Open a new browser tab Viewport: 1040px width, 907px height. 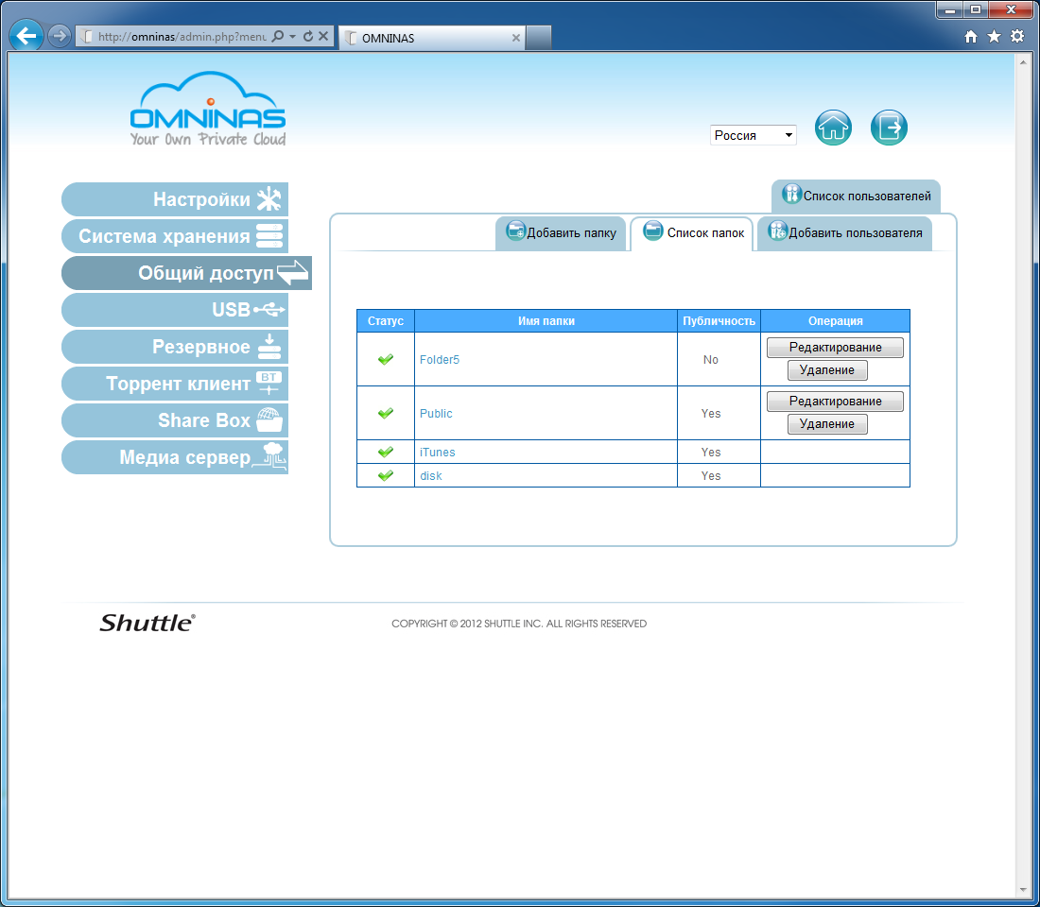click(539, 38)
